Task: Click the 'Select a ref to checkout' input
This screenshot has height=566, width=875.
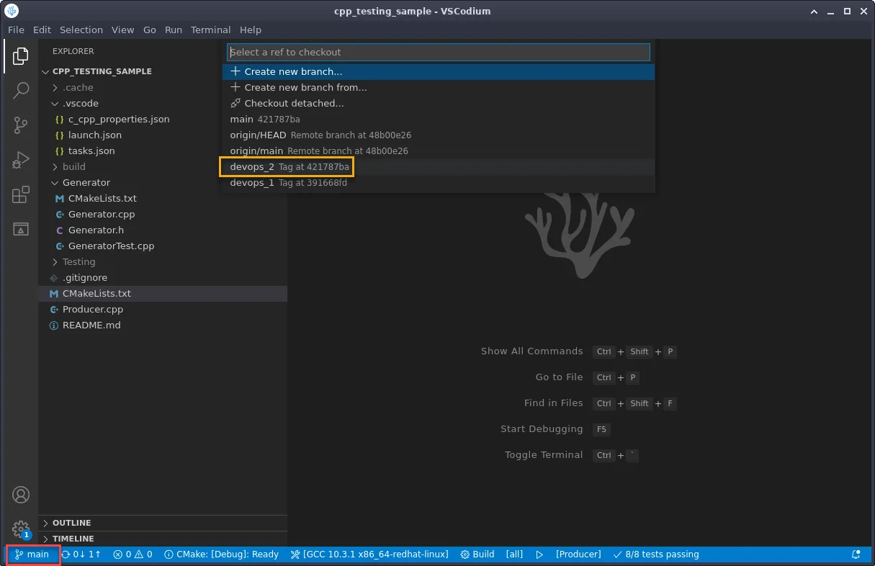Action: (x=438, y=53)
